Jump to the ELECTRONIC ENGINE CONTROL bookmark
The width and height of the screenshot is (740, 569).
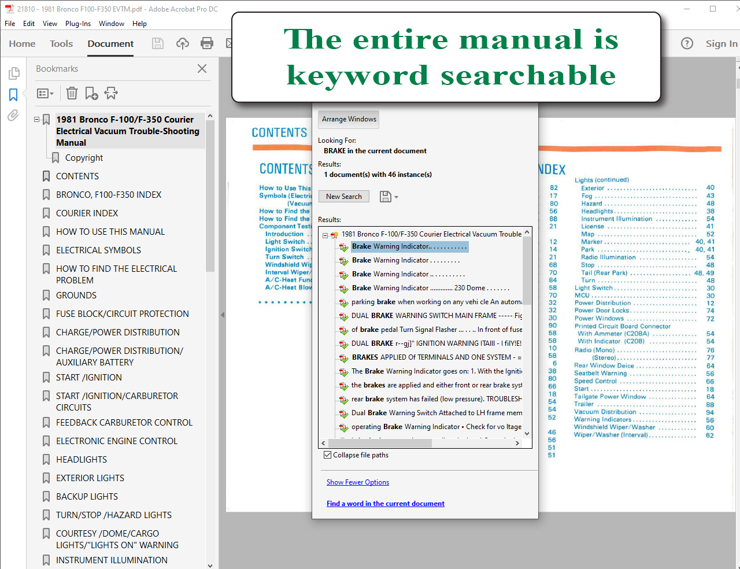(117, 441)
